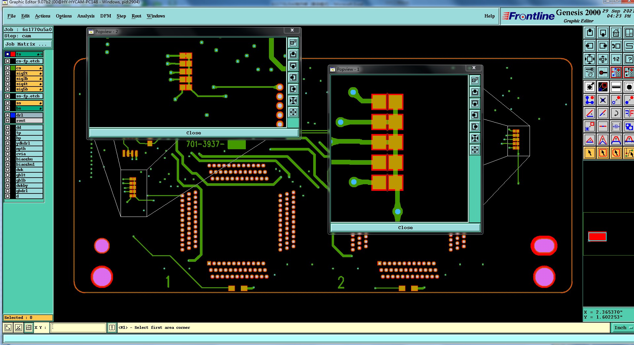
Task: Select the plain arrow pointer tool
Action: (x=590, y=153)
